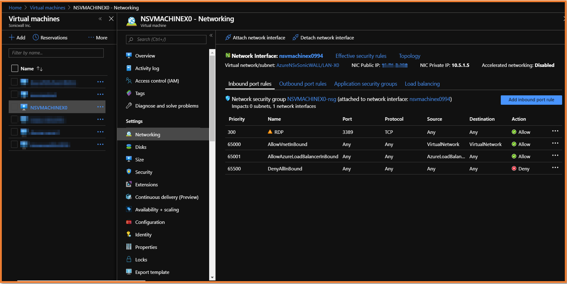Check the second VM row checkbox

pos(15,95)
